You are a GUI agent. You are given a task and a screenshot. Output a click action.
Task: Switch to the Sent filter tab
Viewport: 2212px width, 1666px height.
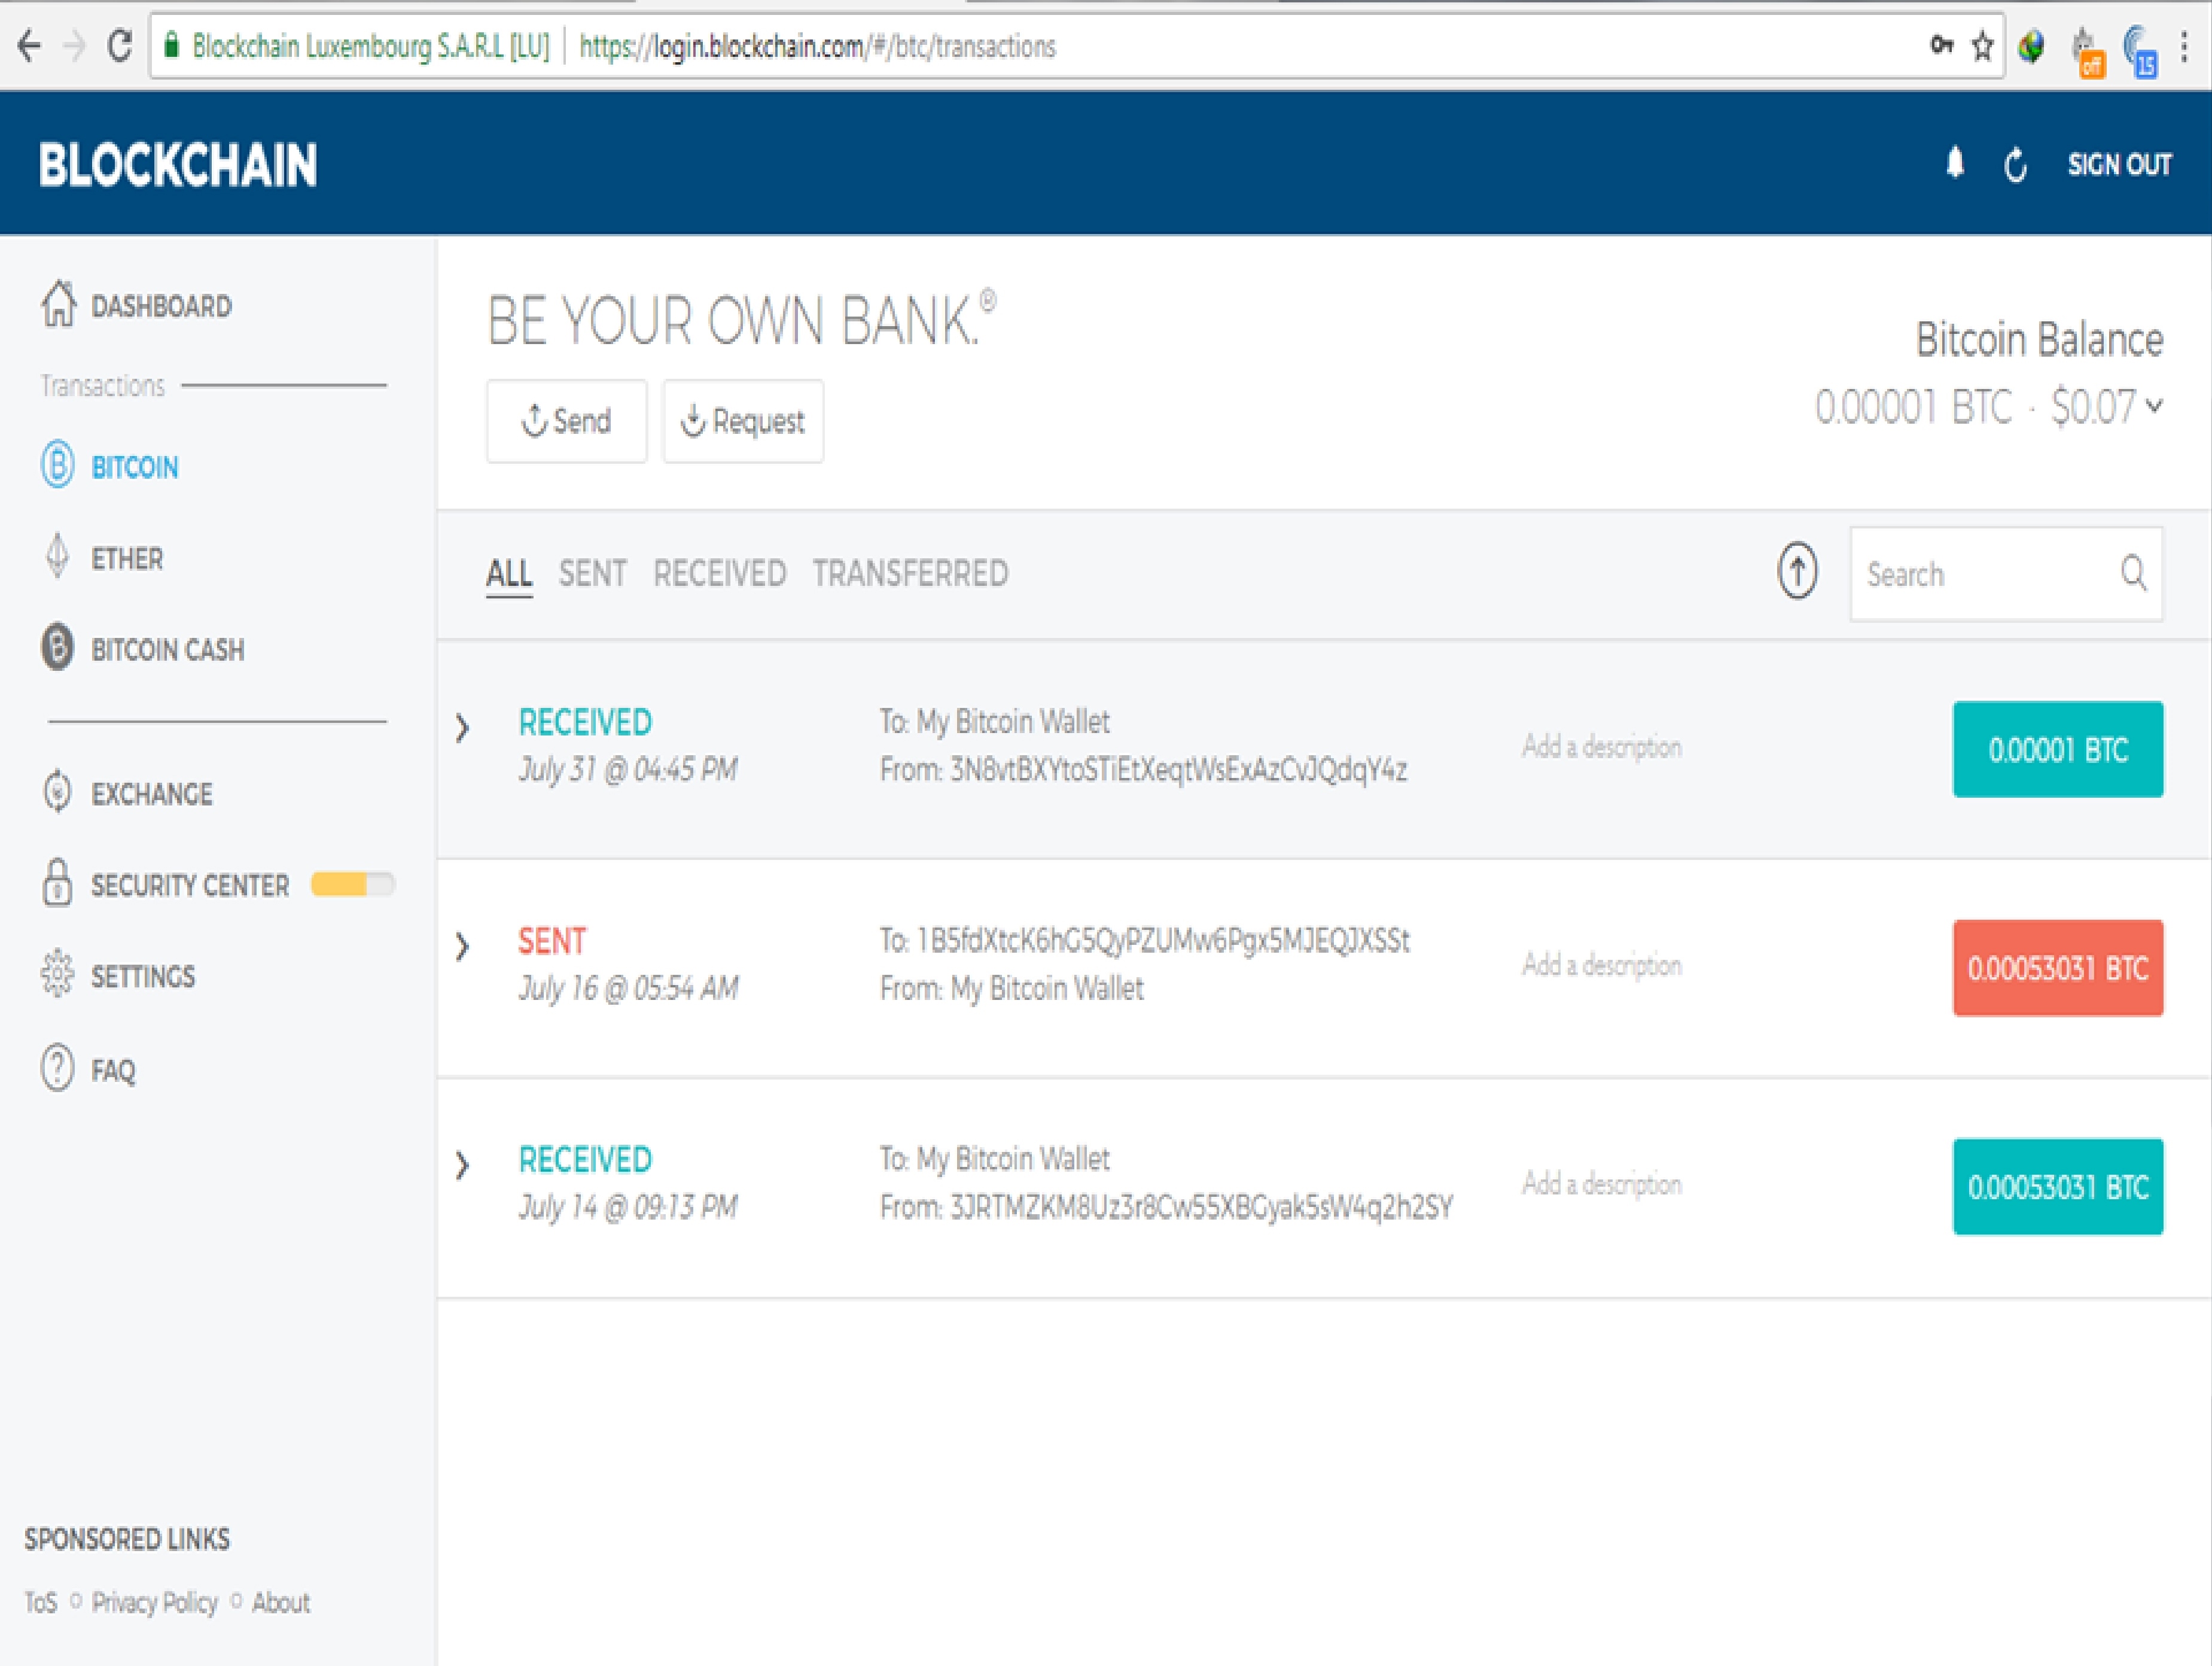592,573
